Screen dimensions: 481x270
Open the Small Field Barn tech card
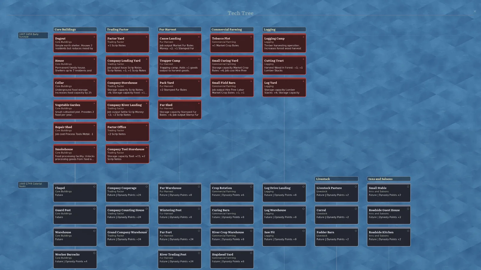pos(232,87)
